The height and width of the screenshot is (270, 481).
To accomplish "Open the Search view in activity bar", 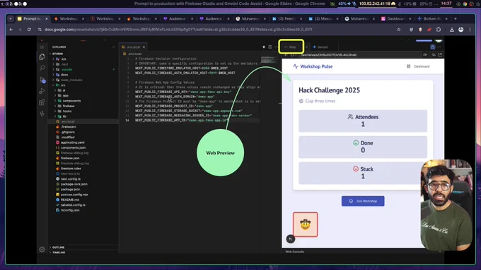I will click(x=42, y=68).
